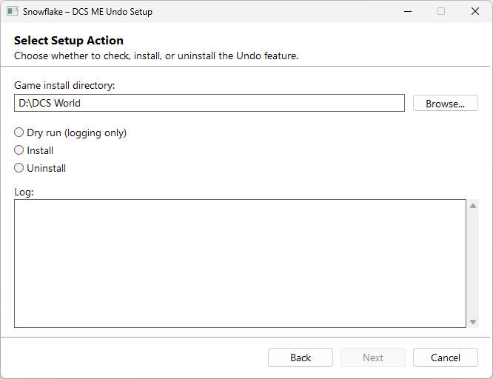Image resolution: width=493 pixels, height=379 pixels.
Task: Click the 'Log:' label
Action: click(24, 192)
